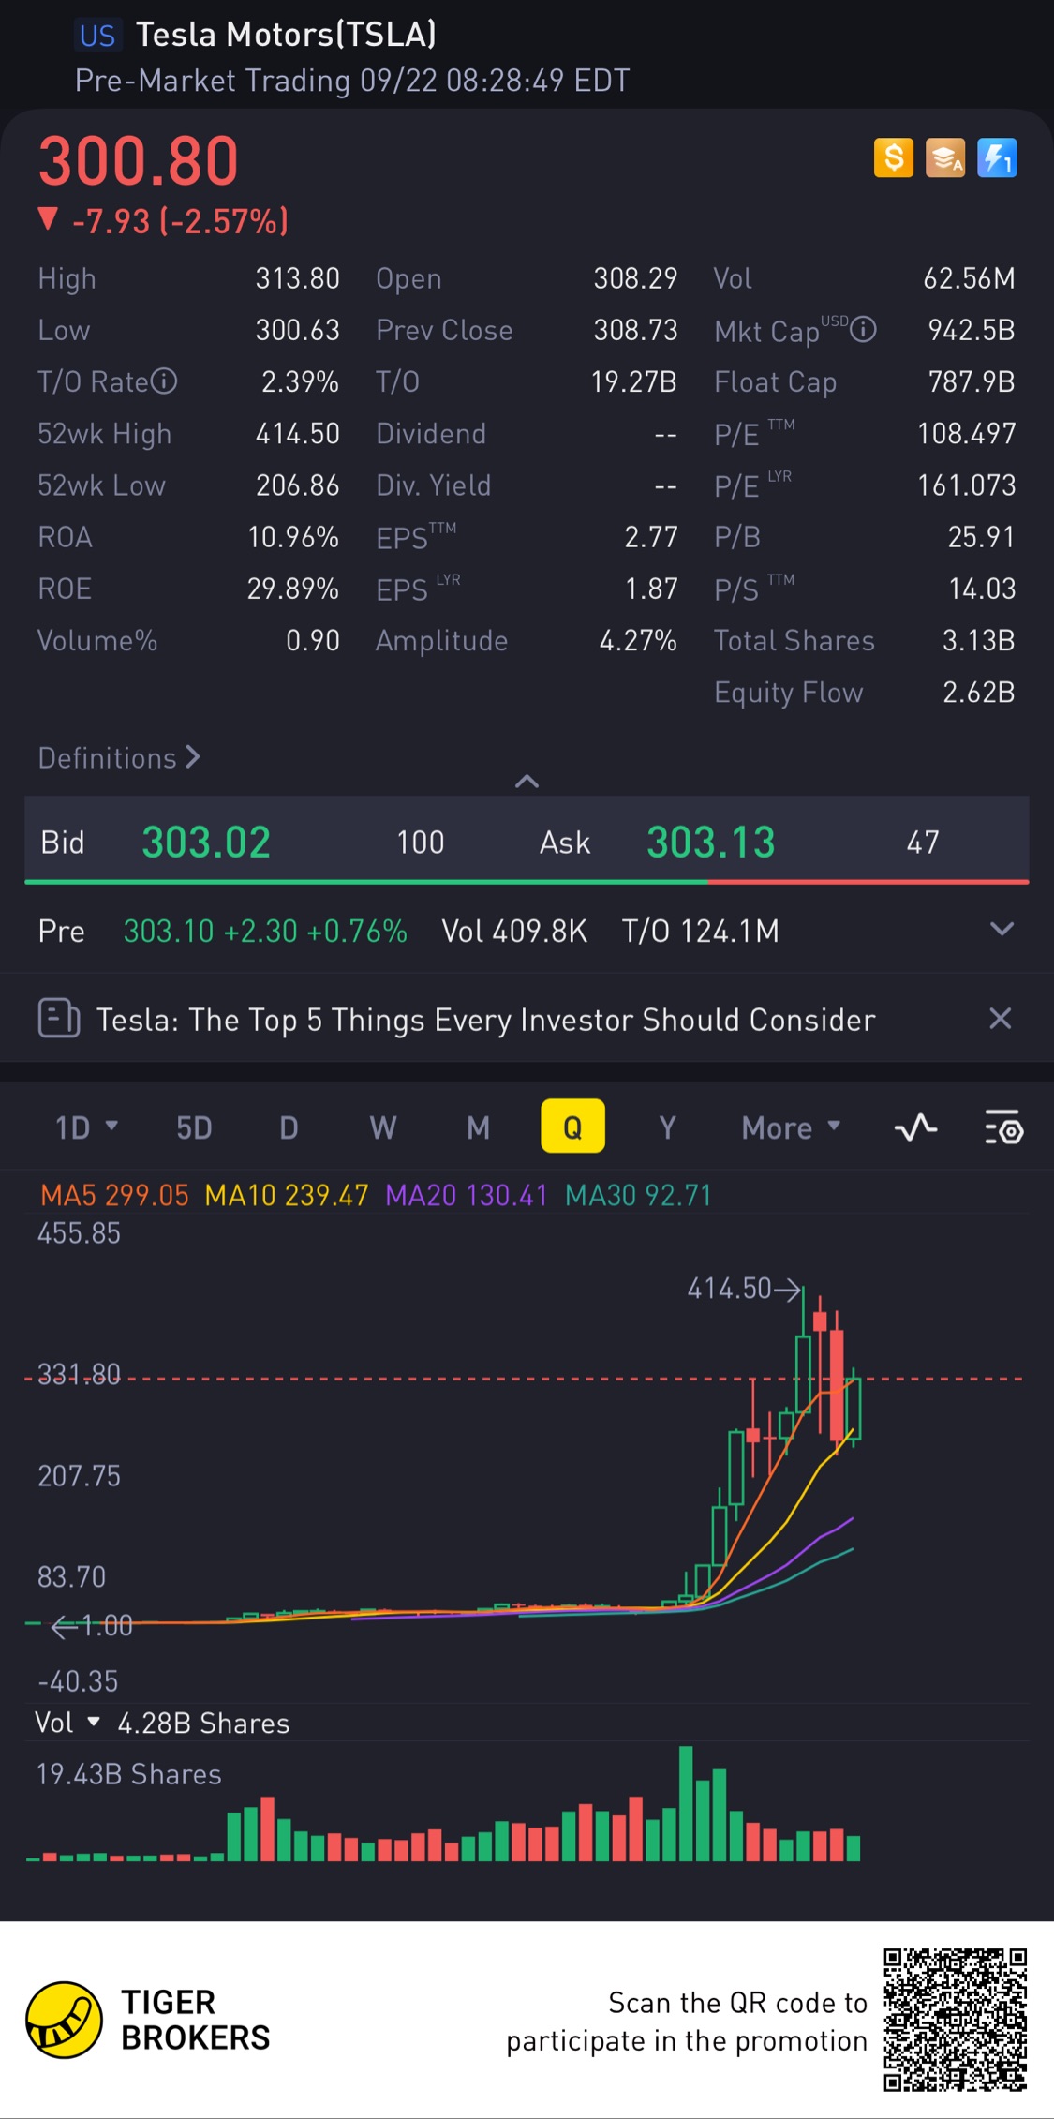Image resolution: width=1054 pixels, height=2119 pixels.
Task: Tap the MA30 92.71 indicator label
Action: (x=638, y=1195)
